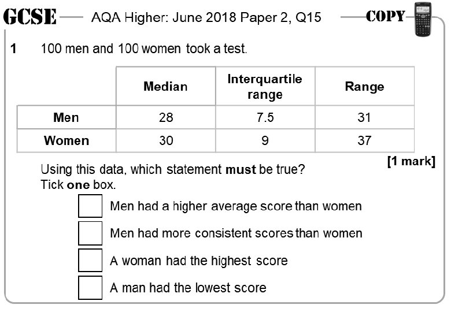Screen dimensions: 451x312
Task: Click the GCSE logo text
Action: click(x=29, y=17)
